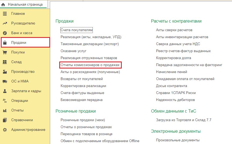Click the Банк и касса ruble coin icon
The image size is (232, 144).
click(5, 33)
